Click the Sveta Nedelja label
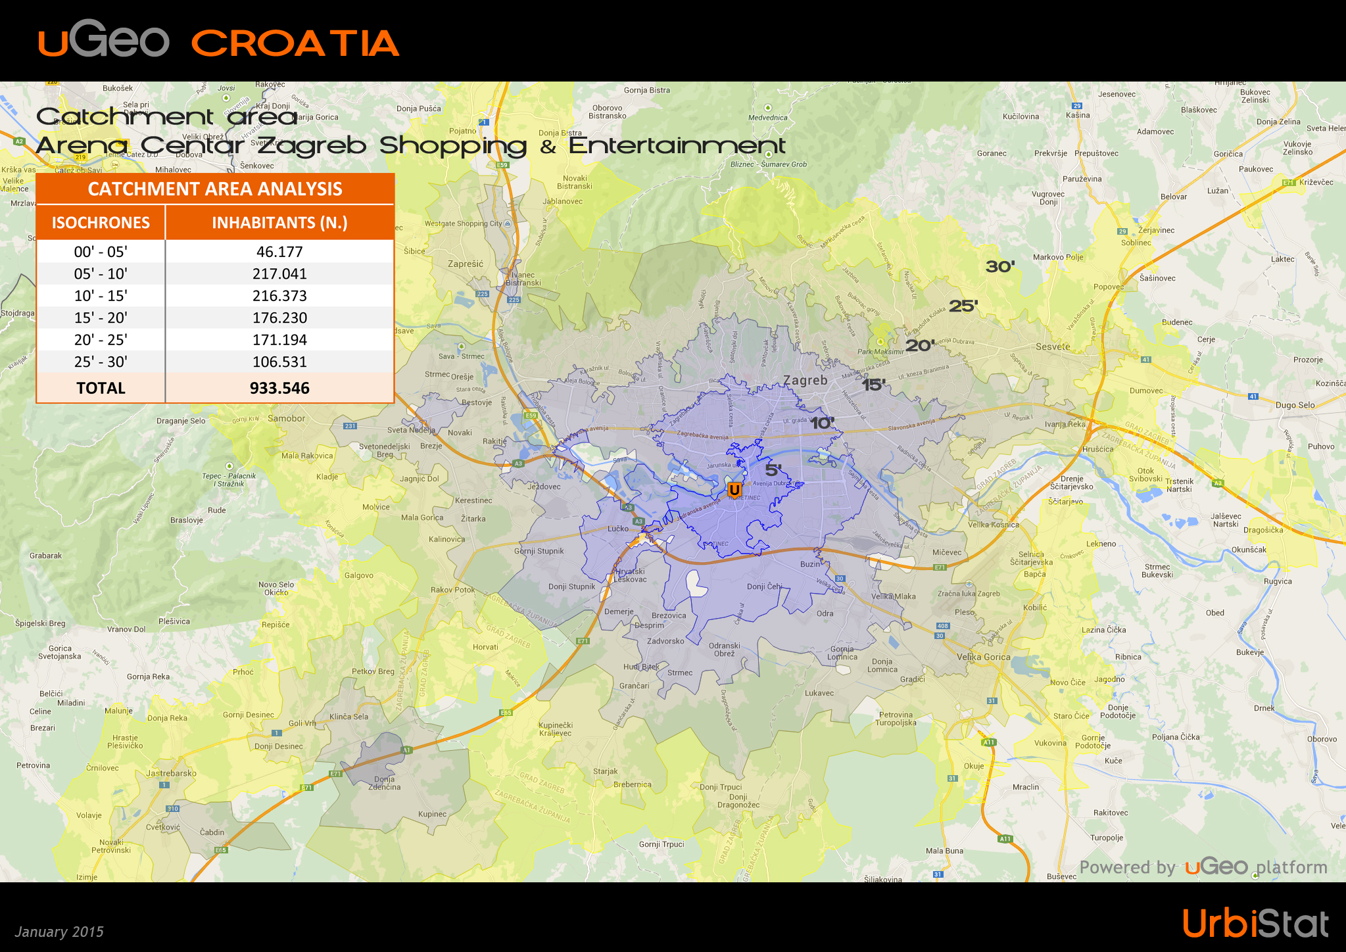The height and width of the screenshot is (952, 1346). [x=411, y=430]
